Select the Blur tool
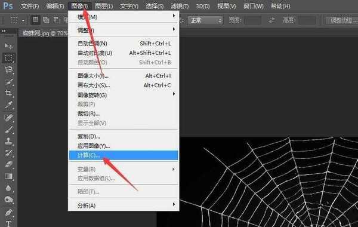 (x=9, y=188)
